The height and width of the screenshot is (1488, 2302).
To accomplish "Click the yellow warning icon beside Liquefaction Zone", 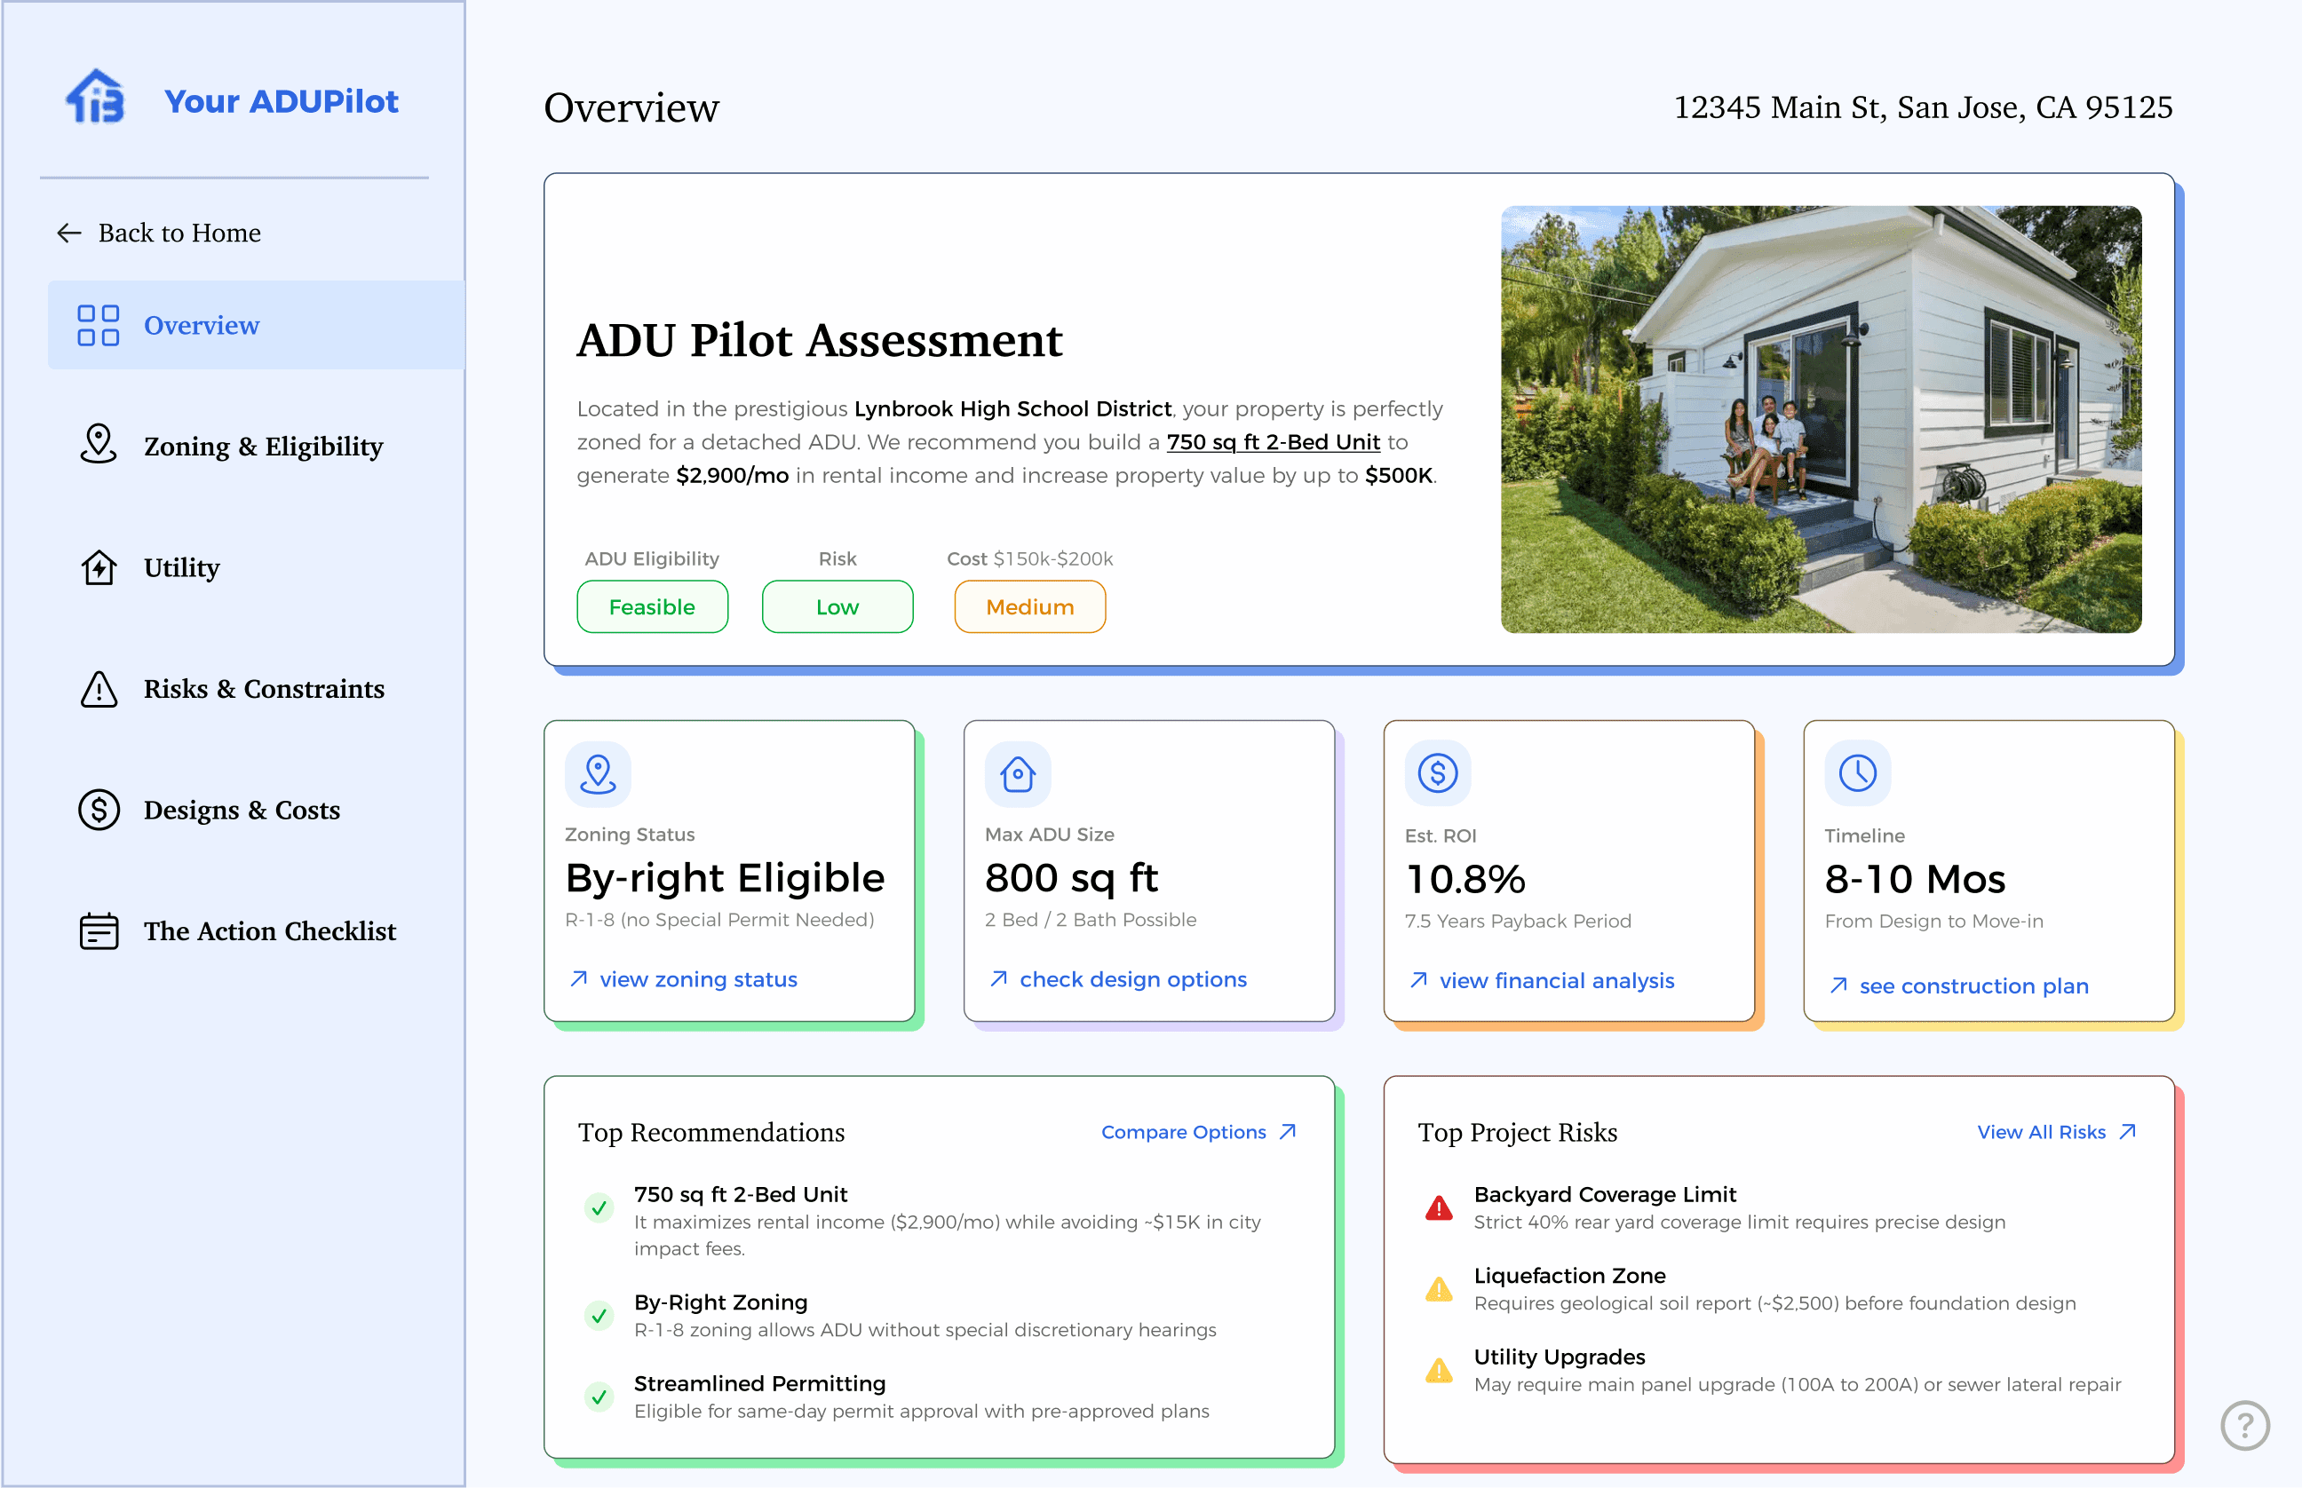I will click(x=1439, y=1289).
